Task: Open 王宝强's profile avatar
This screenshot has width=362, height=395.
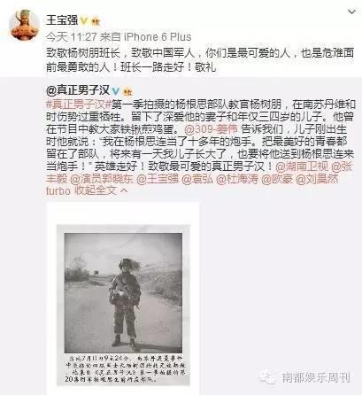Action: tap(24, 25)
